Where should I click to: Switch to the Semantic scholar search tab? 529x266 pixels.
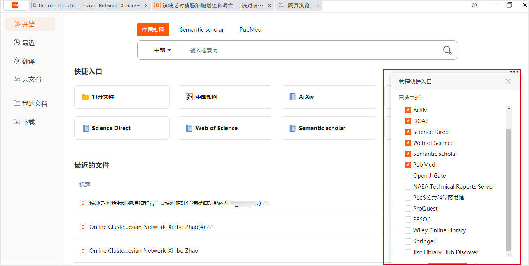point(202,30)
